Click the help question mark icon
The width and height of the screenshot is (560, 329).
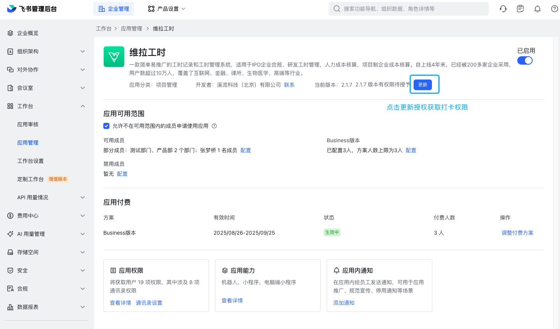554,8
